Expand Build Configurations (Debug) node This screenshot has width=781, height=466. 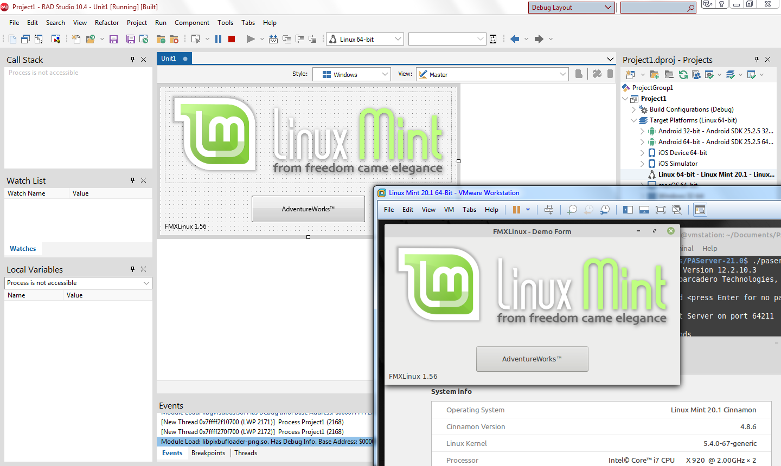click(634, 109)
